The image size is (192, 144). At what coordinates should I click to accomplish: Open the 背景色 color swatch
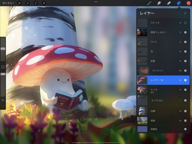tap(142, 129)
